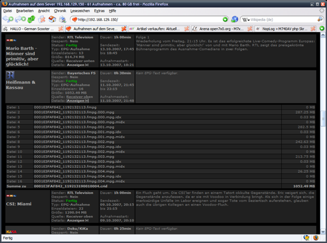Click the Fertig status for CSI: Miami
The height and width of the screenshot is (243, 327).
pos(71,201)
